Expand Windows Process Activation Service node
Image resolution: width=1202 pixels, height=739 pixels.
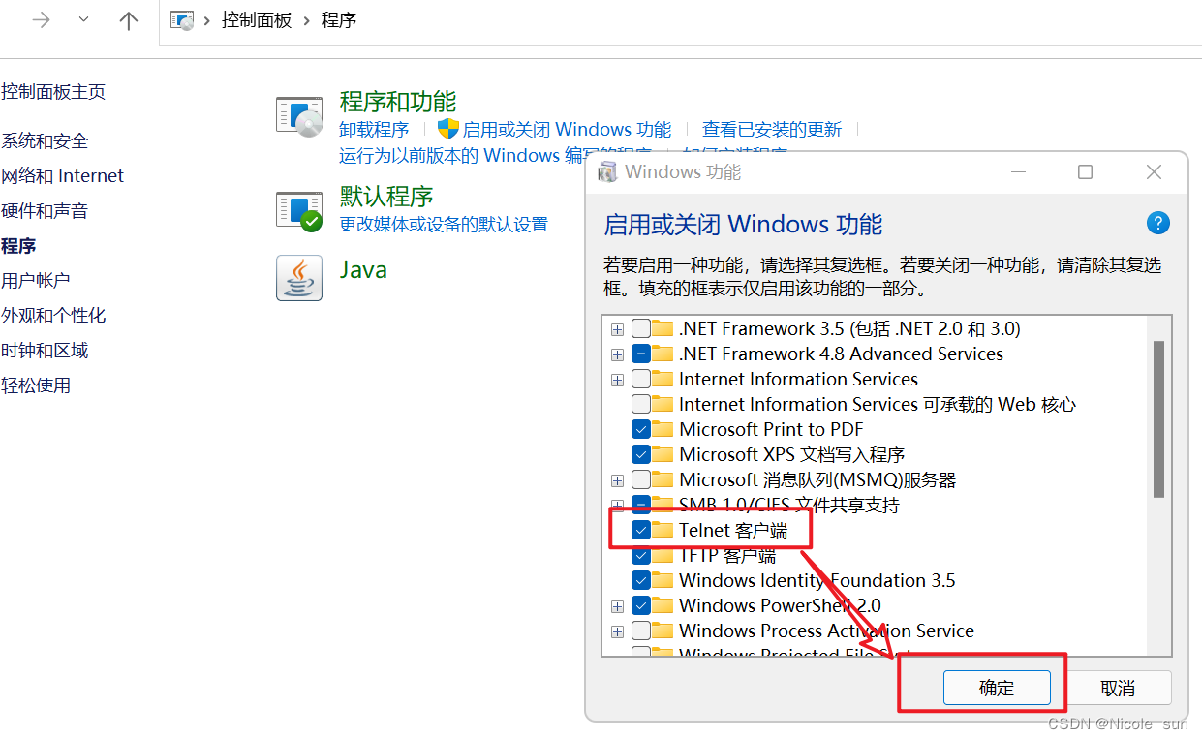617,631
